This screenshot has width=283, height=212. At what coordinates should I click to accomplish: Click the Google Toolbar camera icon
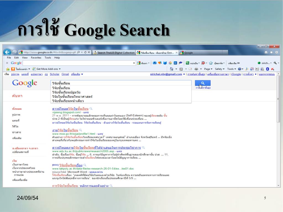coord(155,63)
